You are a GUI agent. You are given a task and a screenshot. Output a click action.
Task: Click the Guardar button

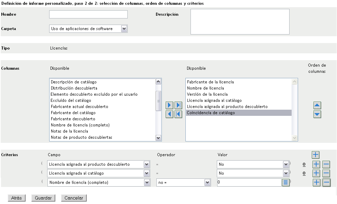pyautogui.click(x=43, y=198)
